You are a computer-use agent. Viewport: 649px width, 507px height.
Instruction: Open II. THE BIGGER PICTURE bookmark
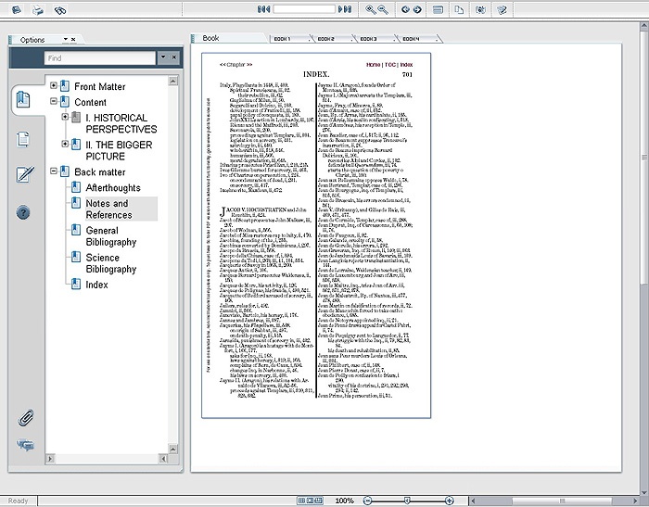click(x=119, y=151)
